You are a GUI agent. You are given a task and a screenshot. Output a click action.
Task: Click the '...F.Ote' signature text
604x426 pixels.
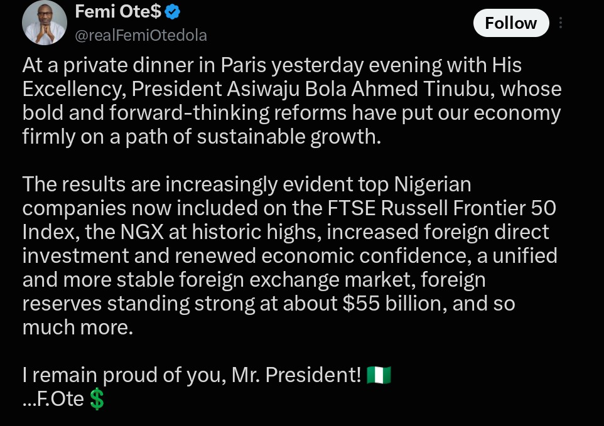click(53, 399)
